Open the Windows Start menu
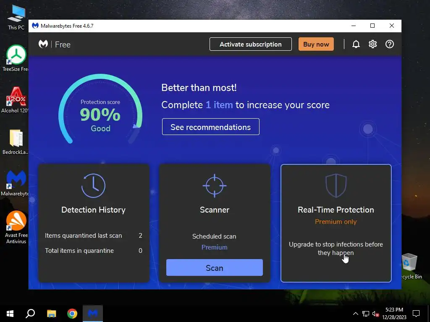The image size is (430, 322). click(10, 314)
